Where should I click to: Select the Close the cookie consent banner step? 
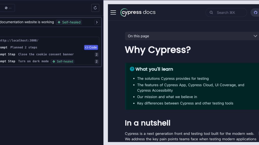(x=46, y=54)
